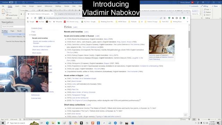This screenshot has width=222, height=125.
Task: Open the Select dropdown in Editing group
Action: click(207, 15)
